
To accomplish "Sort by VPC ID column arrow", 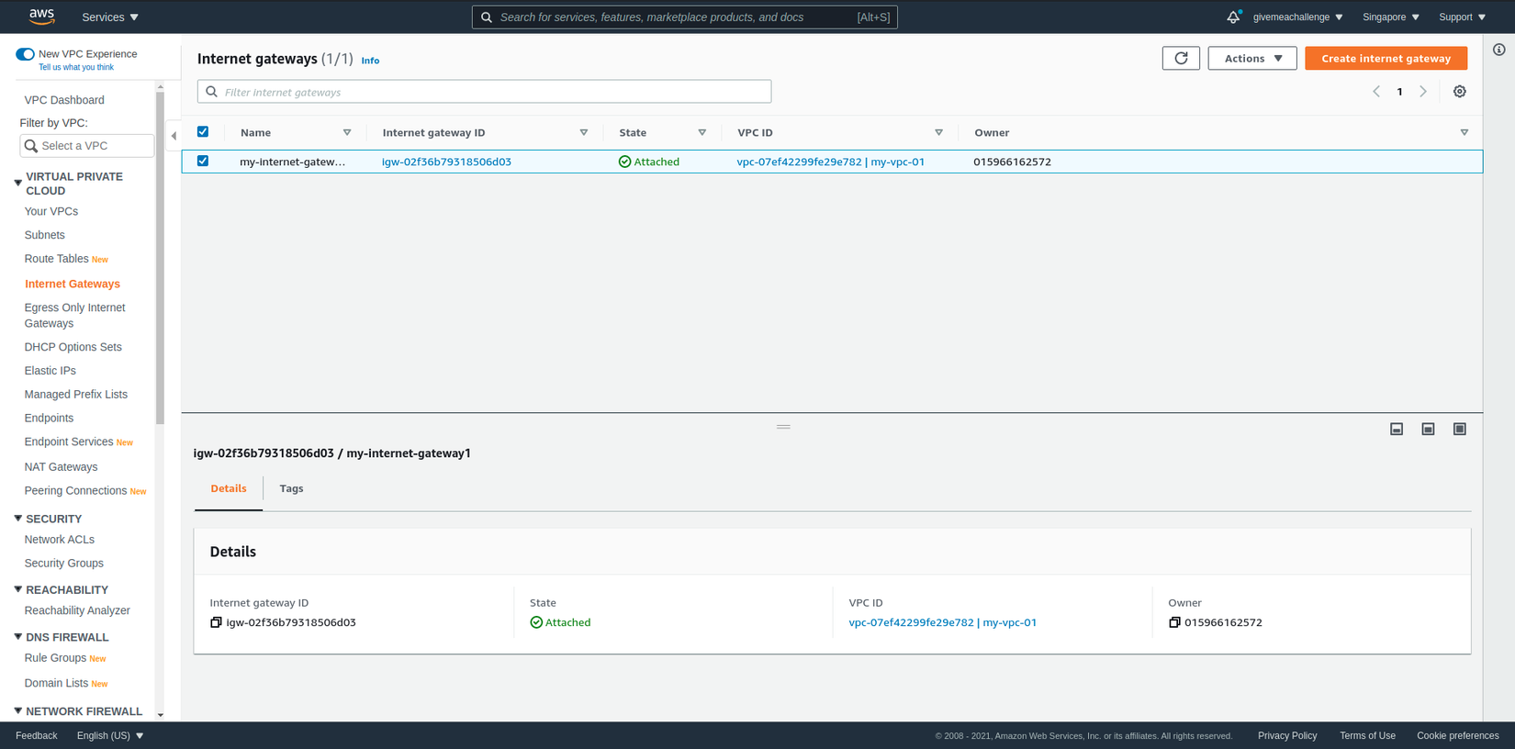I will tap(938, 132).
